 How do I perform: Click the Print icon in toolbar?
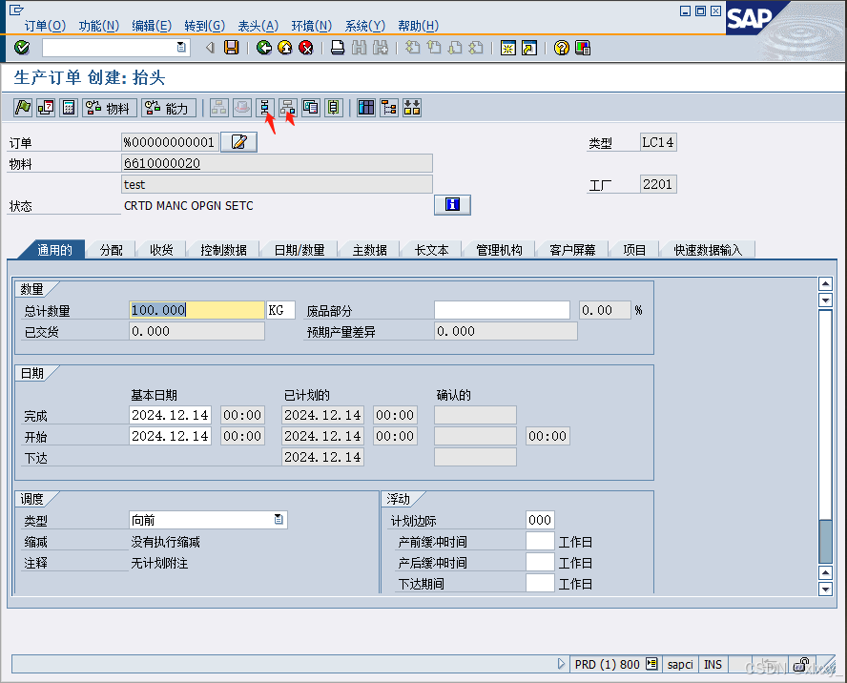338,48
